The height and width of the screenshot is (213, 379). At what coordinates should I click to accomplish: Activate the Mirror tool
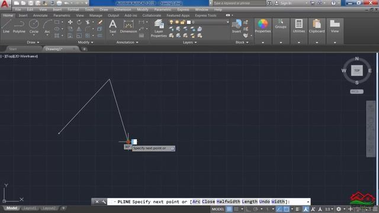pos(79,29)
